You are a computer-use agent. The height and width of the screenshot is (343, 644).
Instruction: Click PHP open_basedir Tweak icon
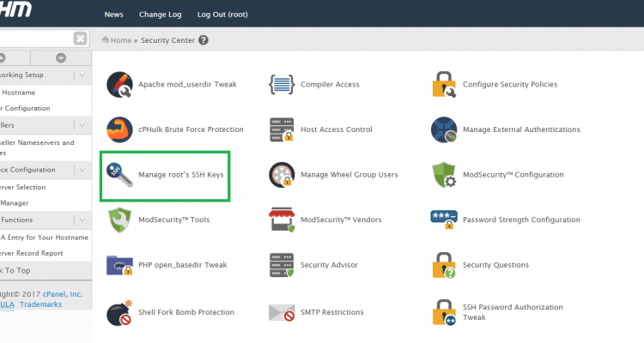point(119,265)
